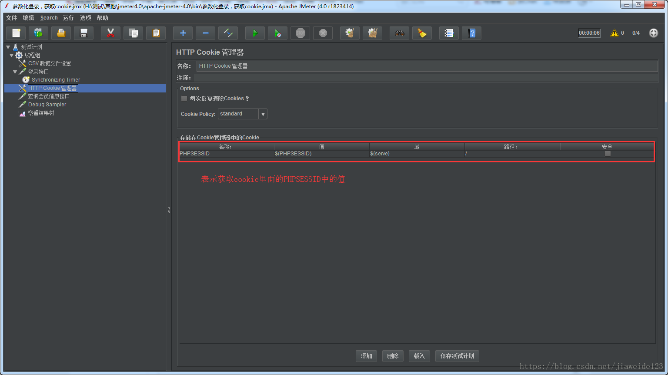Click the 注释 comment field
The image size is (668, 375).
[x=426, y=78]
